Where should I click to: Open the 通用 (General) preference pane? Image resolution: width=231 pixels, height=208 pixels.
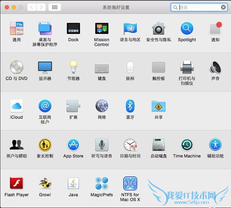pyautogui.click(x=17, y=28)
